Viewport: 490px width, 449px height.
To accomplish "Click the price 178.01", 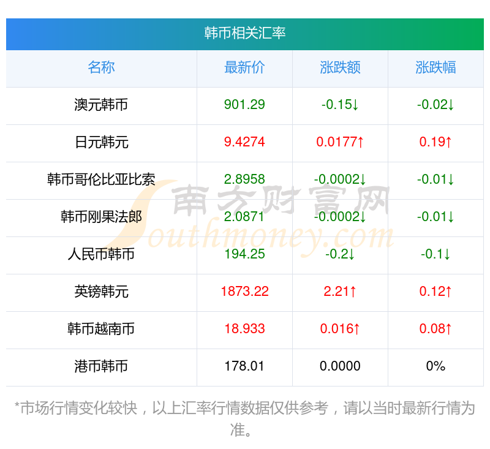I will point(244,366).
